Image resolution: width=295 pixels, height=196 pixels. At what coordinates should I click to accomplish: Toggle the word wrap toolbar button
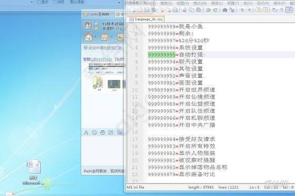(274, 10)
